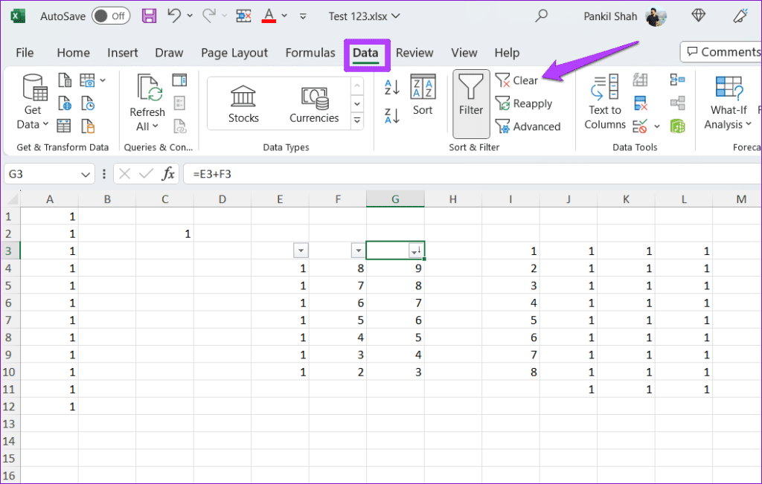Click Queries & Connections pane icon
The height and width of the screenshot is (484, 762).
tap(179, 80)
